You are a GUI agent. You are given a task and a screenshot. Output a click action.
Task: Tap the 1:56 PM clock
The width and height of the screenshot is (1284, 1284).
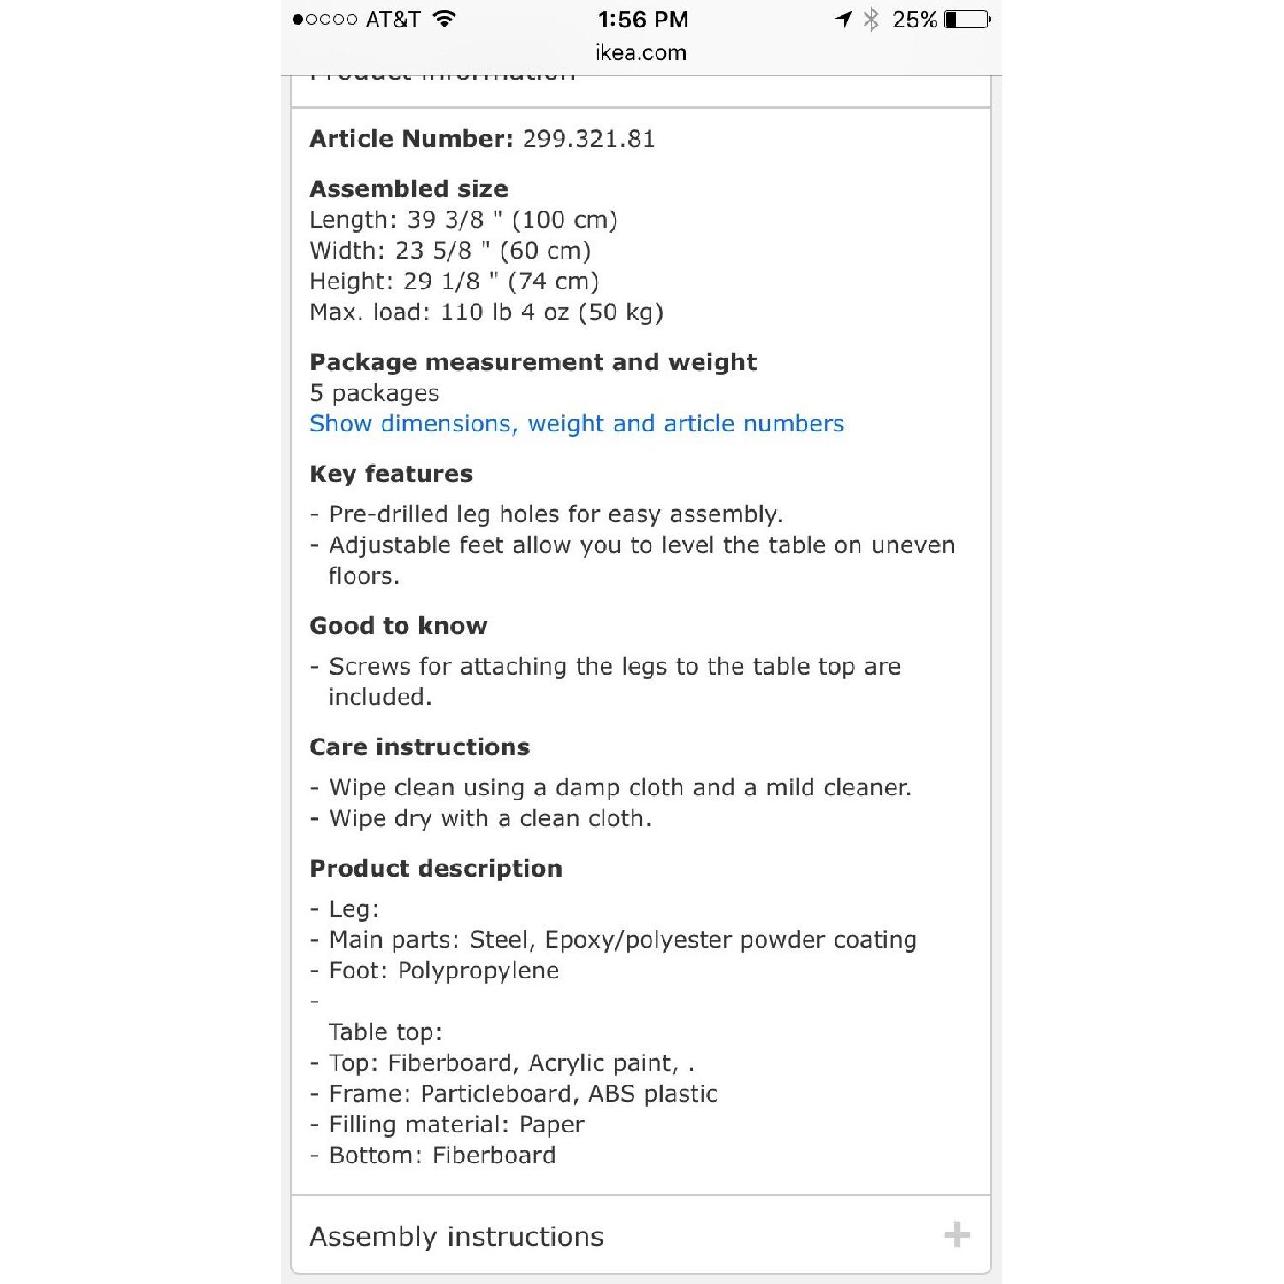(643, 19)
